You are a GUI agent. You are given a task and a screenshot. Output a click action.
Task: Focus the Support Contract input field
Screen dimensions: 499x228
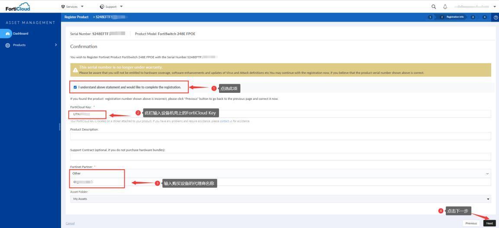coord(280,157)
